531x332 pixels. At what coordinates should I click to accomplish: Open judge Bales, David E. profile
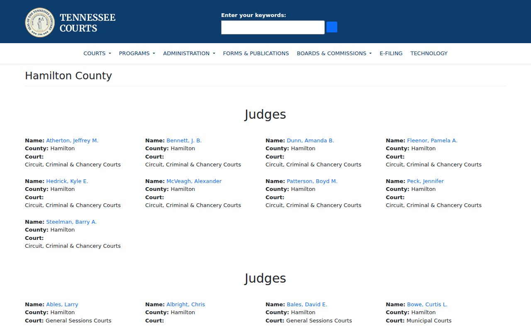point(307,304)
